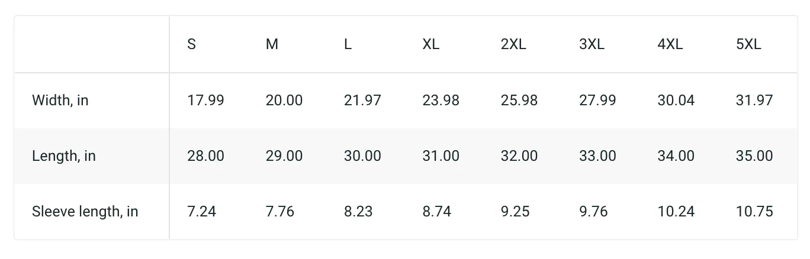This screenshot has width=810, height=259.
Task: Click the 30.04 width value for 4XL
Action: [x=676, y=101]
